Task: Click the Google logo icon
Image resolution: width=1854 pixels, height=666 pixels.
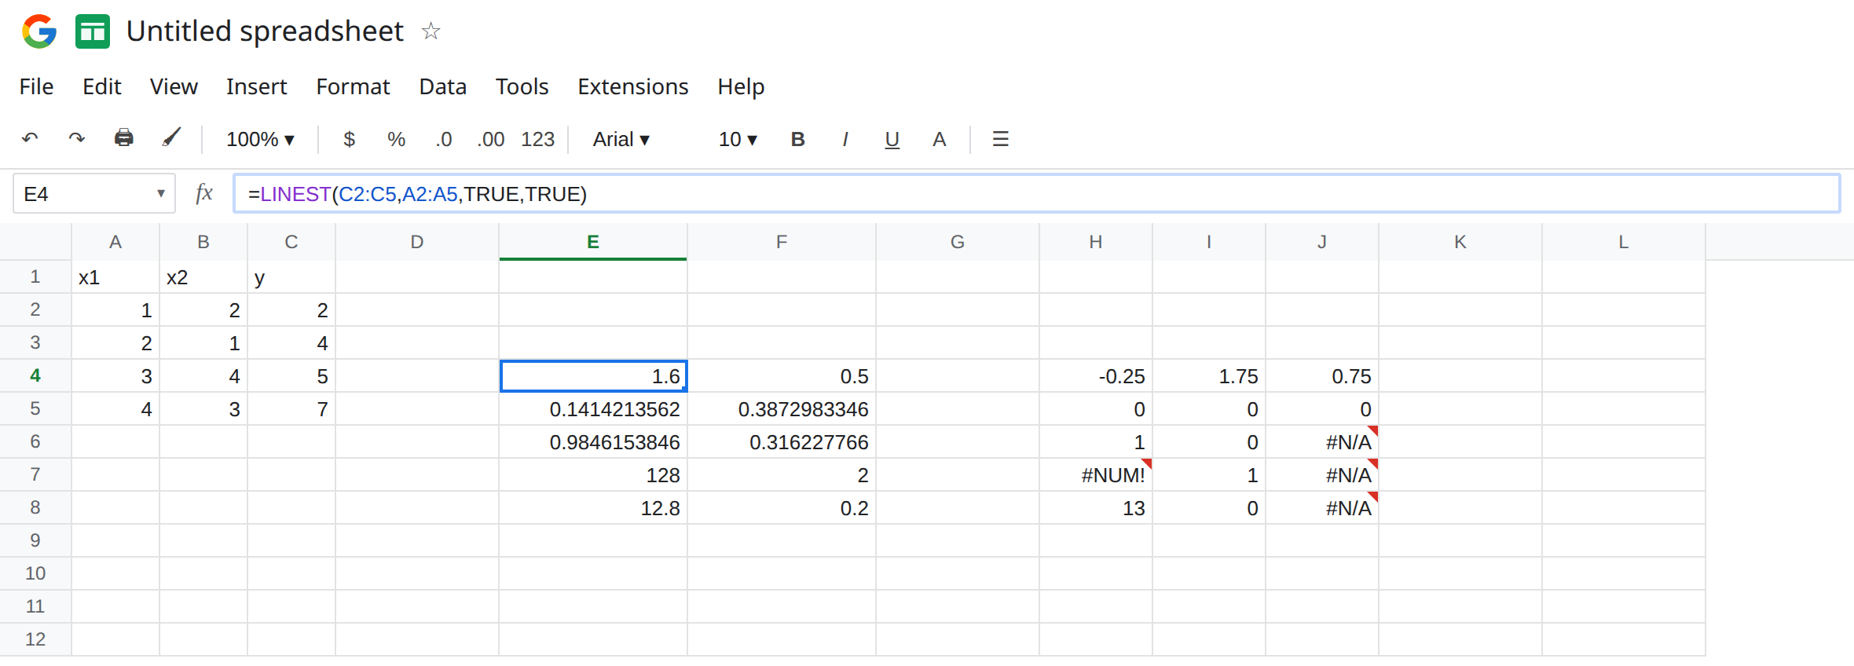Action: [x=39, y=31]
